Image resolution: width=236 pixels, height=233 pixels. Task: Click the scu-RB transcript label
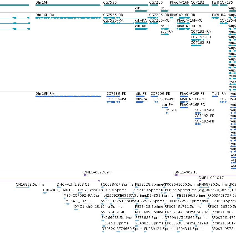(167, 26)
